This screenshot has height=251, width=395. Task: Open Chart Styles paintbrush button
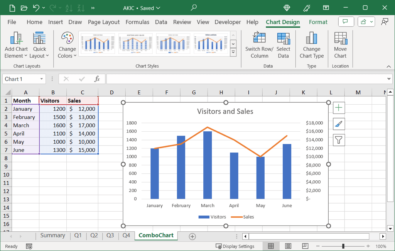[339, 124]
